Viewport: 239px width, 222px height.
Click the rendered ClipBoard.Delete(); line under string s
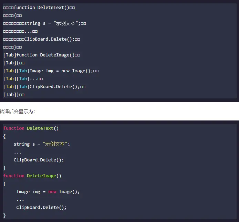39,160
